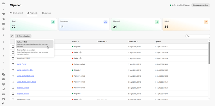Collapse the lower down-chevron sidebar section

tap(3, 70)
